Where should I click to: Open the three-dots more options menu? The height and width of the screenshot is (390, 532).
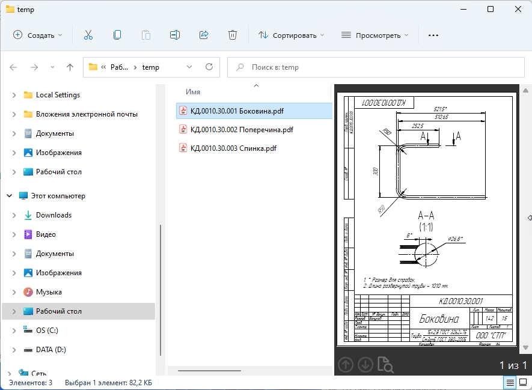pos(433,35)
